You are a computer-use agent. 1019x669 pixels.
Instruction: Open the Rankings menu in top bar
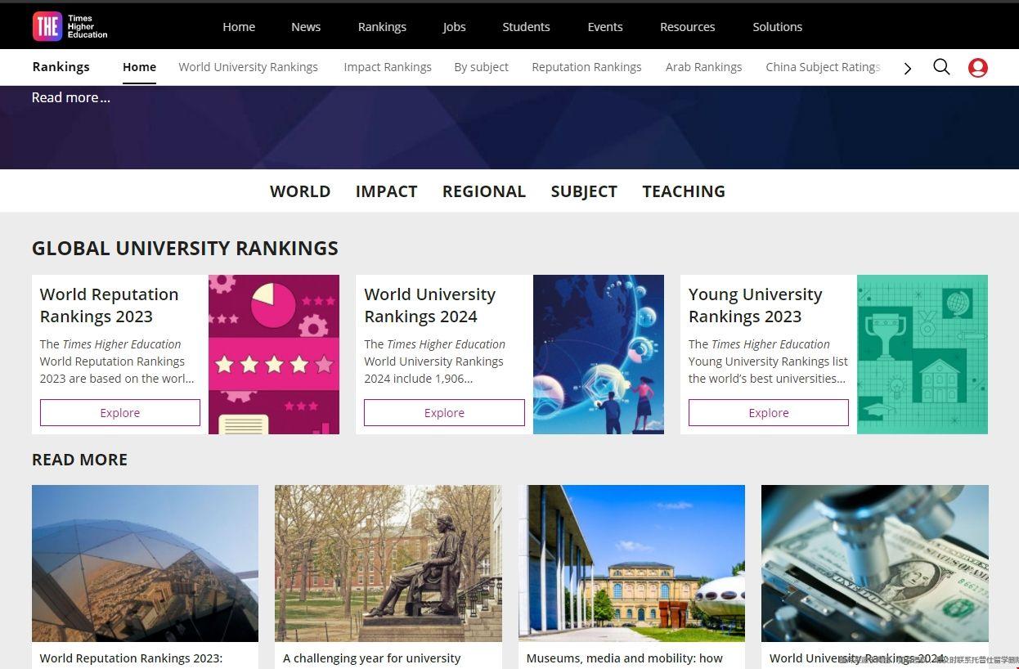point(382,27)
